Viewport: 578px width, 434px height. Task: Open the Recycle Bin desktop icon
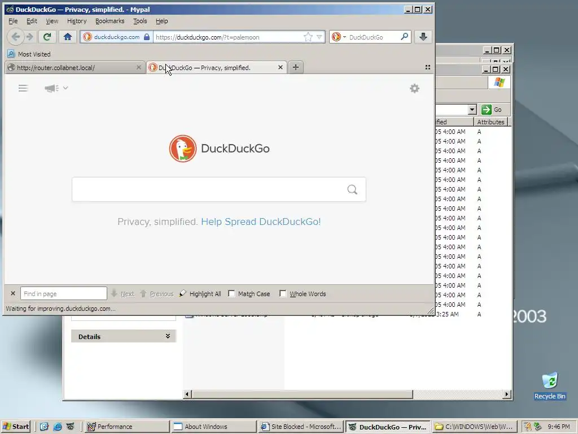(550, 385)
